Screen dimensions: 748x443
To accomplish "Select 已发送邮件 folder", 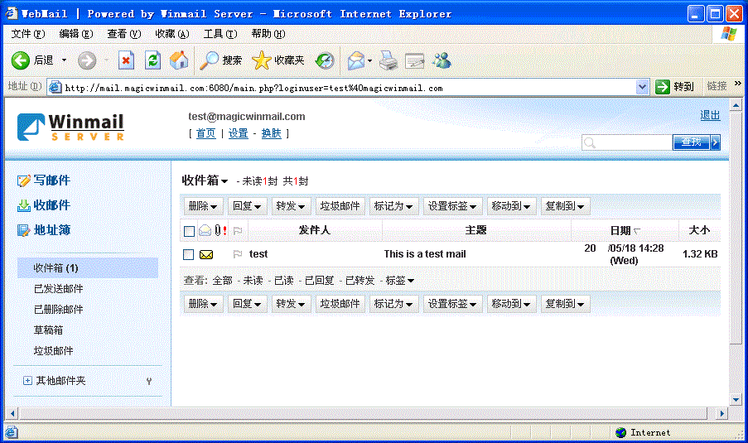I will [x=58, y=289].
